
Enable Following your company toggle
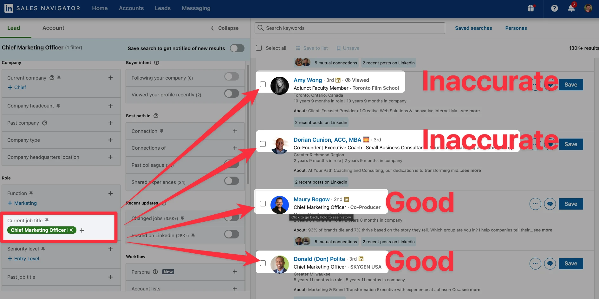click(231, 76)
